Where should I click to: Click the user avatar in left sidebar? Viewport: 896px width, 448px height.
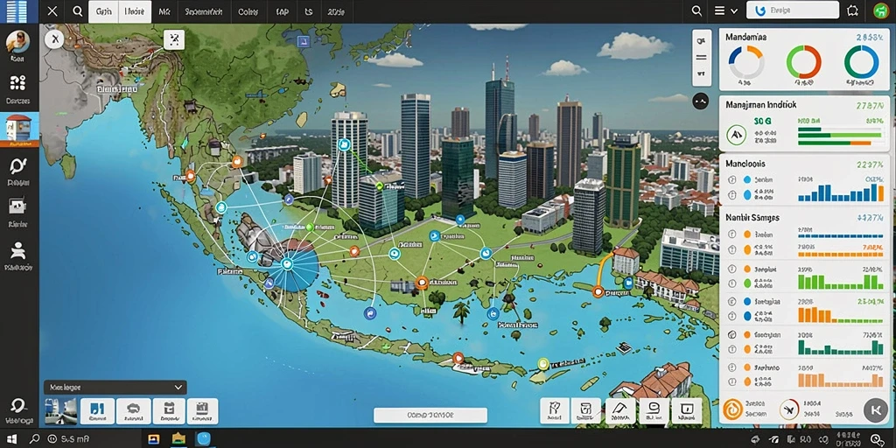pyautogui.click(x=17, y=42)
